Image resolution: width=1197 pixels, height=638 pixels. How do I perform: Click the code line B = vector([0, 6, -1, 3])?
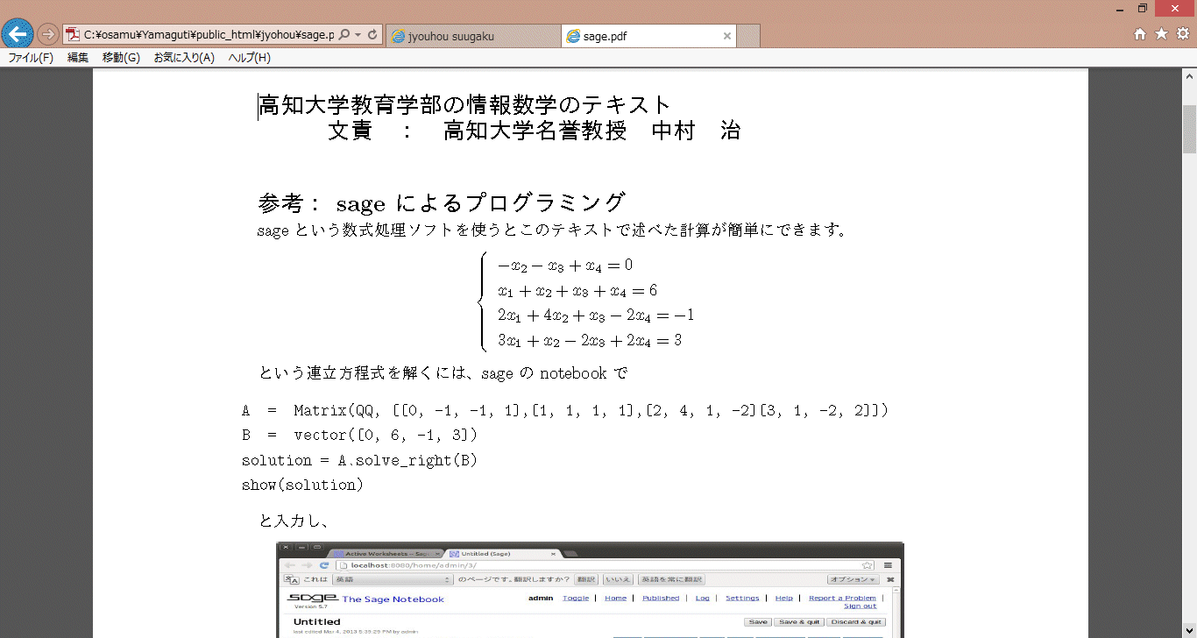pos(359,436)
